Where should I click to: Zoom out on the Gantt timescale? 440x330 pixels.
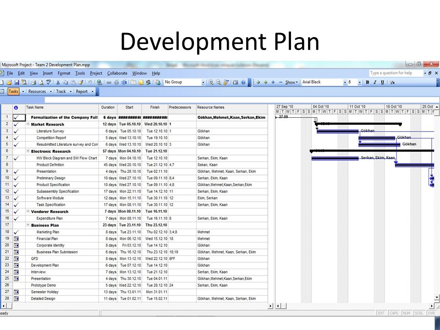click(x=218, y=82)
